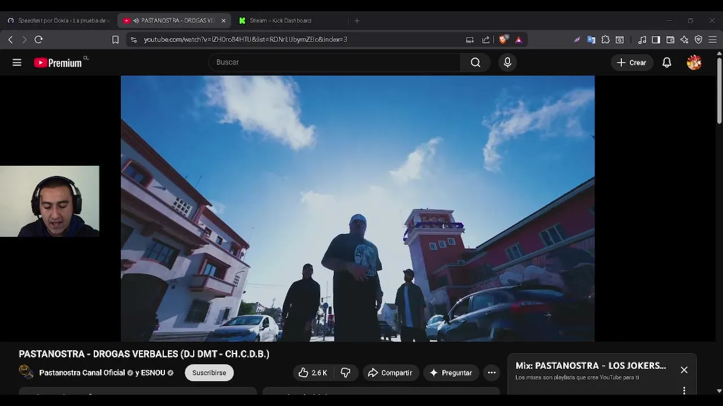723x406 pixels.
Task: Open Mix panel vertical dots options
Action: [x=684, y=390]
